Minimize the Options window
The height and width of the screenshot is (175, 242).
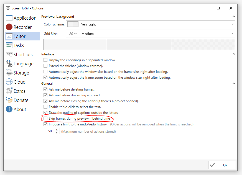[206, 8]
